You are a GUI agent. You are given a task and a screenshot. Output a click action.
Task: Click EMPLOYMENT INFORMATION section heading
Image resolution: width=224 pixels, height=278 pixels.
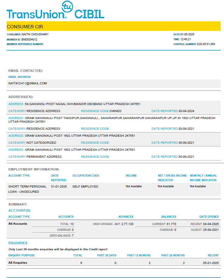point(34,169)
